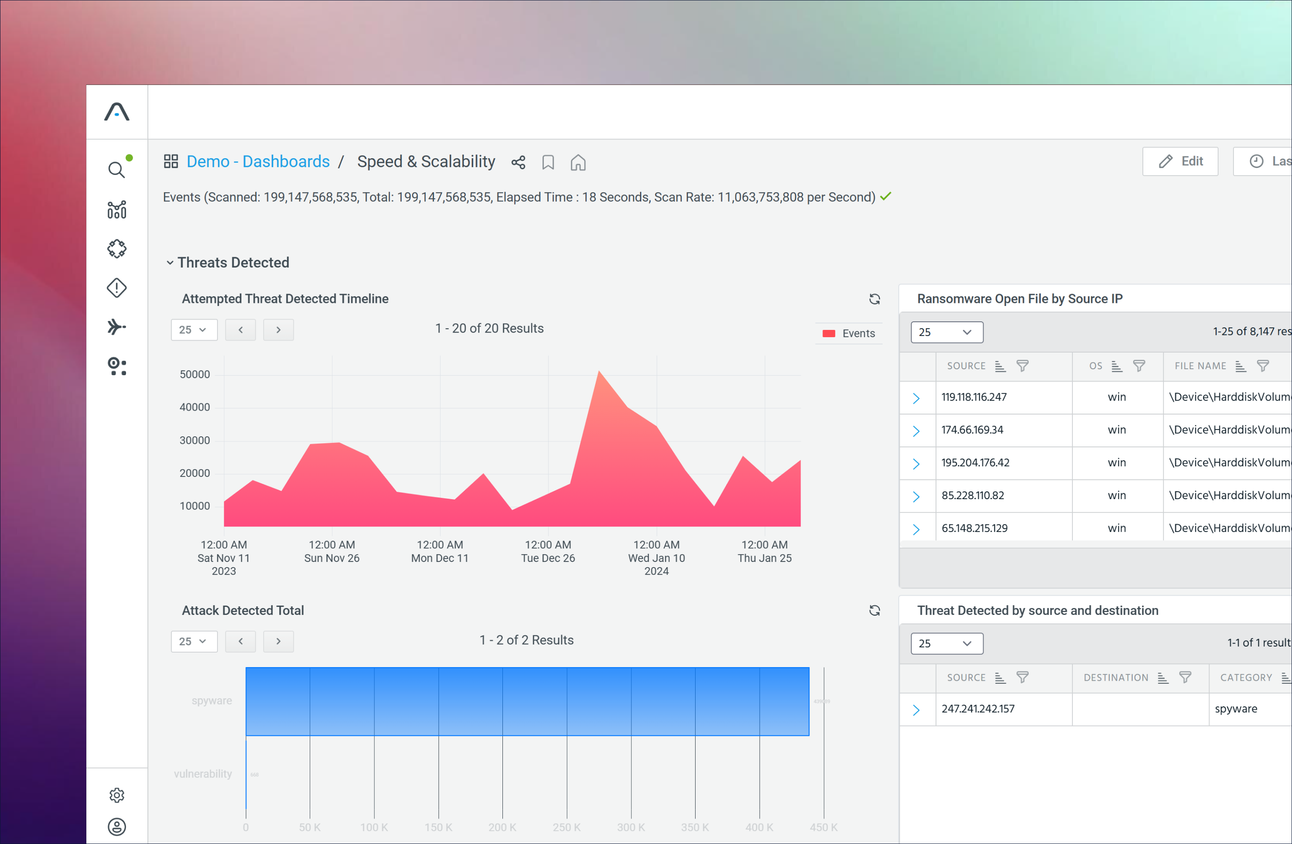This screenshot has width=1292, height=844.
Task: Click the alert diamond sidebar icon
Action: 117,288
